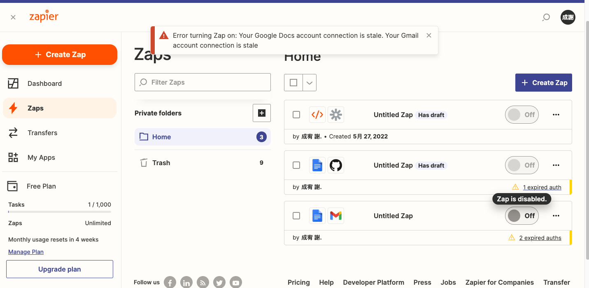Open Zapier's Facebook page
589x288 pixels.
pyautogui.click(x=170, y=283)
